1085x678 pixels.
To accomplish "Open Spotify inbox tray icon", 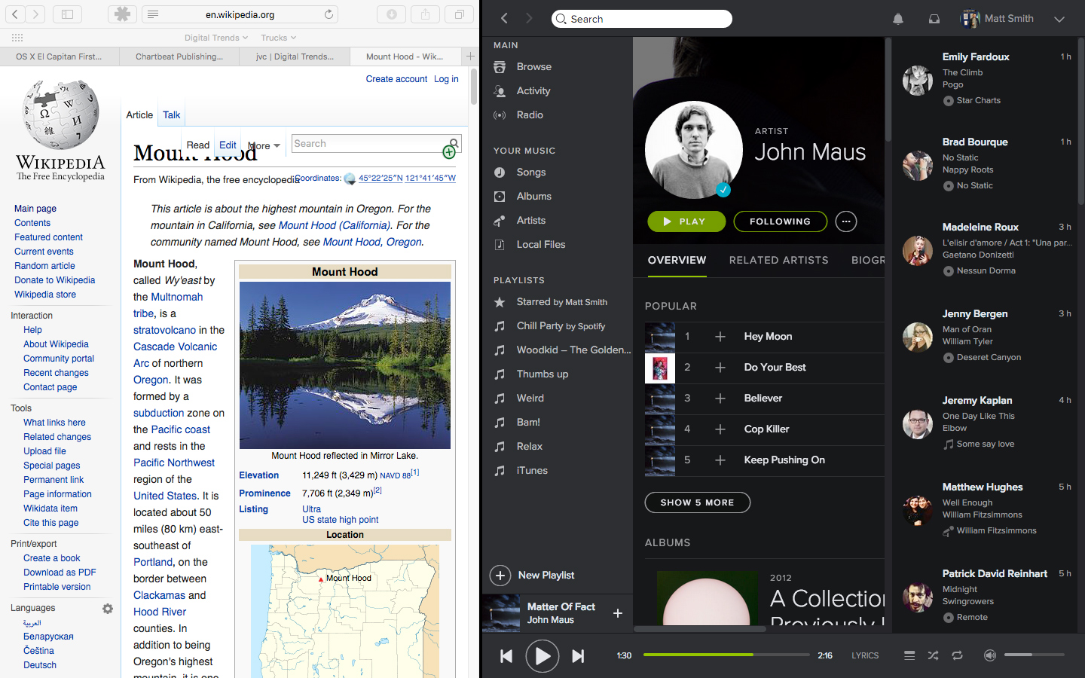I will [934, 19].
